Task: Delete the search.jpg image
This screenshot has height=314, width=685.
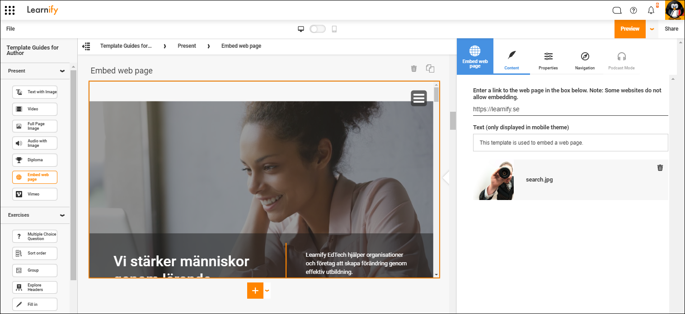Action: point(660,168)
